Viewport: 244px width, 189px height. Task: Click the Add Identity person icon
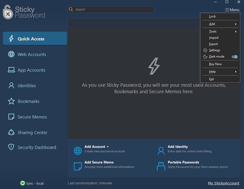pos(161,151)
